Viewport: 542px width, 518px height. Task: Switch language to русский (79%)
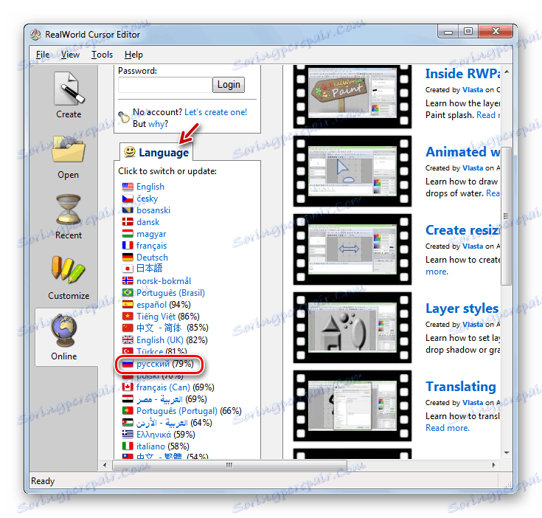click(x=165, y=364)
